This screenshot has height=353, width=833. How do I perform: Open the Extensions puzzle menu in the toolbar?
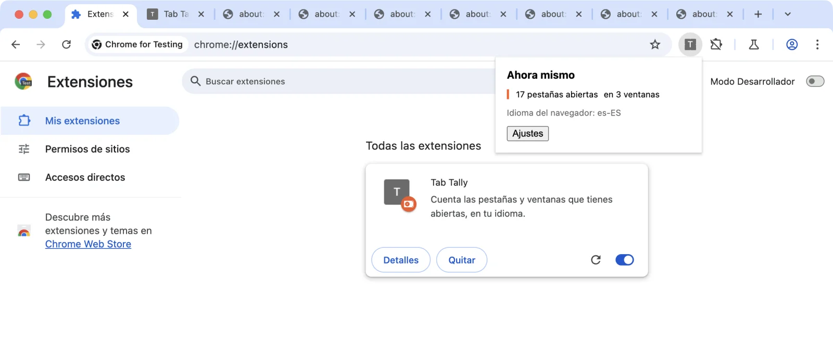pyautogui.click(x=716, y=44)
